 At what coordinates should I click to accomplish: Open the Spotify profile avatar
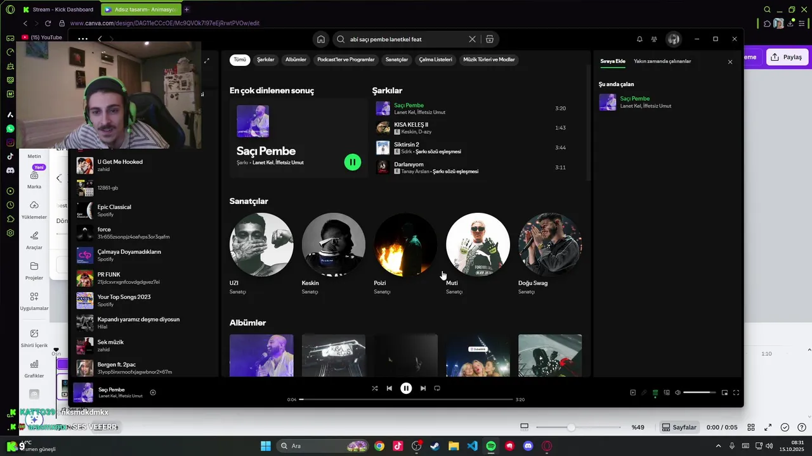[x=674, y=39]
